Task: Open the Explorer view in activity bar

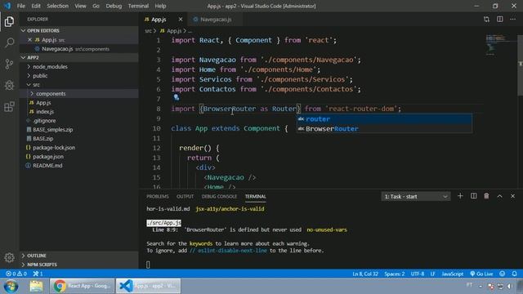Action: coord(9,22)
